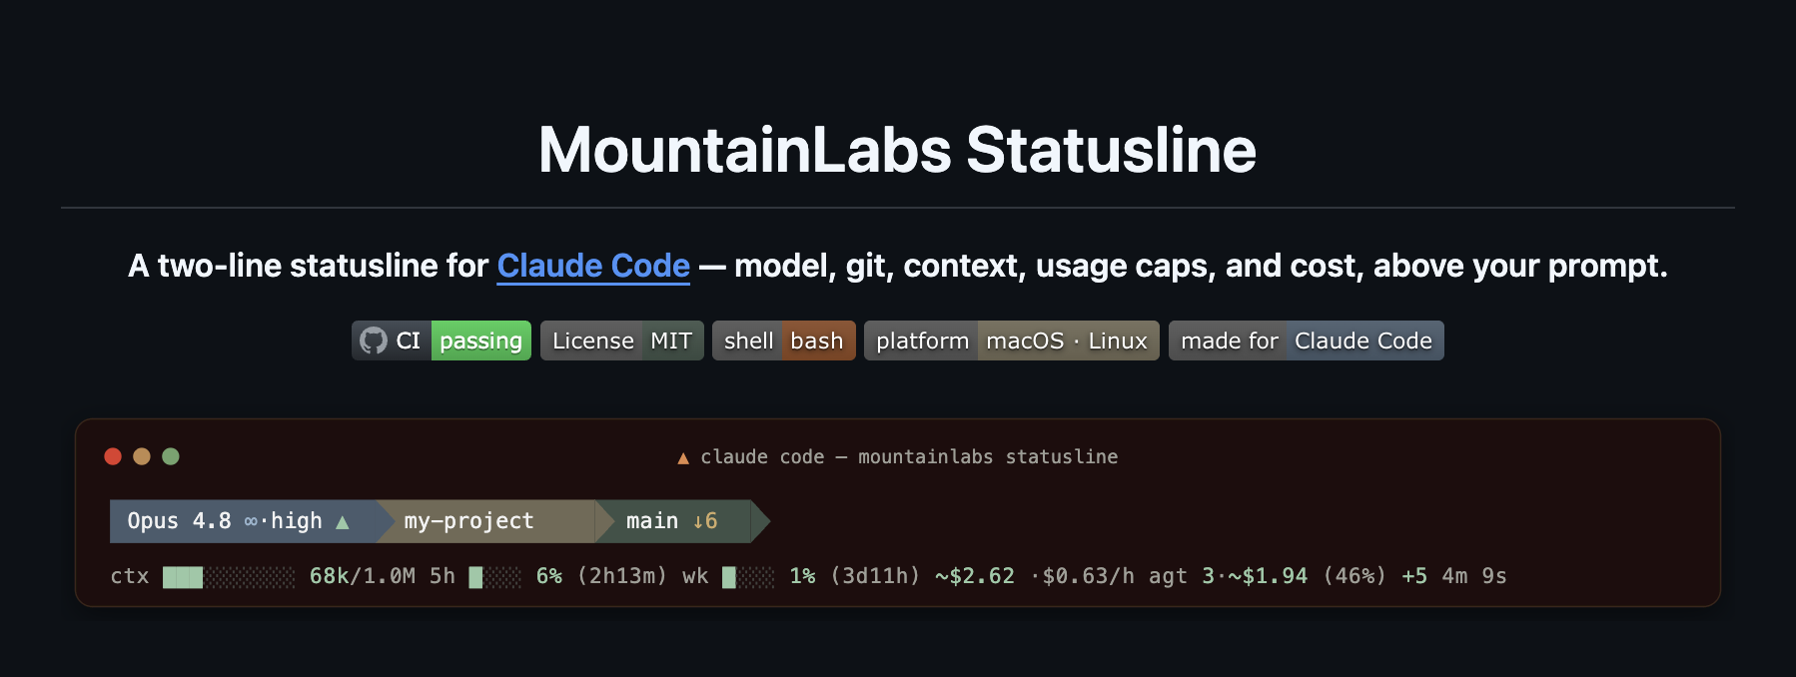Click the "main" git branch name
Viewport: 1796px width, 677px height.
(652, 521)
